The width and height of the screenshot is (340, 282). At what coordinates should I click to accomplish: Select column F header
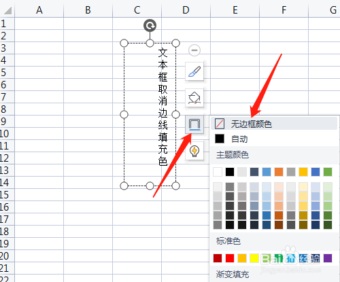coord(284,10)
